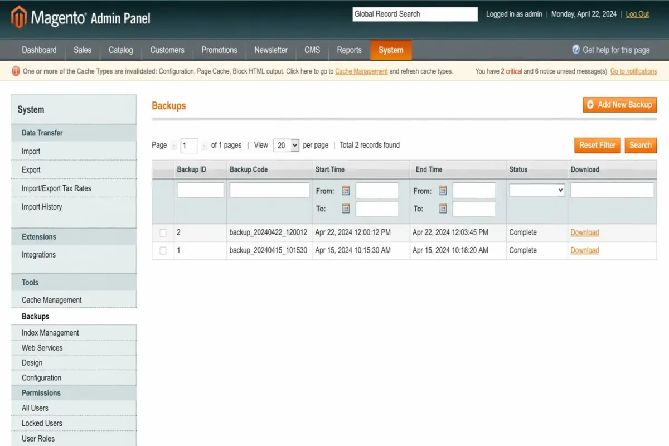Click the Backup Code filter field
669x446 pixels.
[269, 190]
